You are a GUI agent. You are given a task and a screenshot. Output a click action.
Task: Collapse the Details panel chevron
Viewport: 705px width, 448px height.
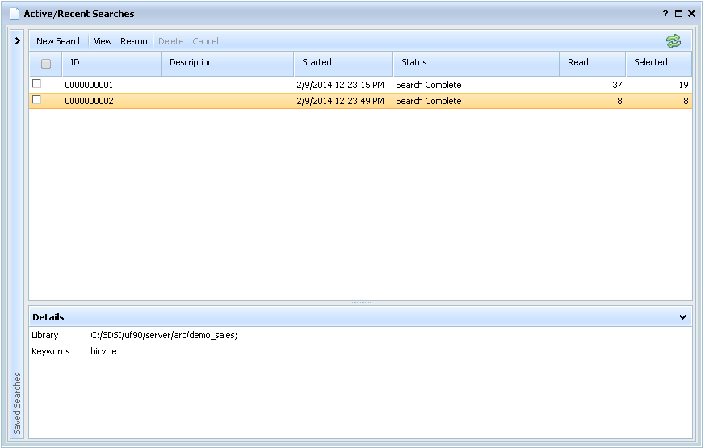[682, 317]
